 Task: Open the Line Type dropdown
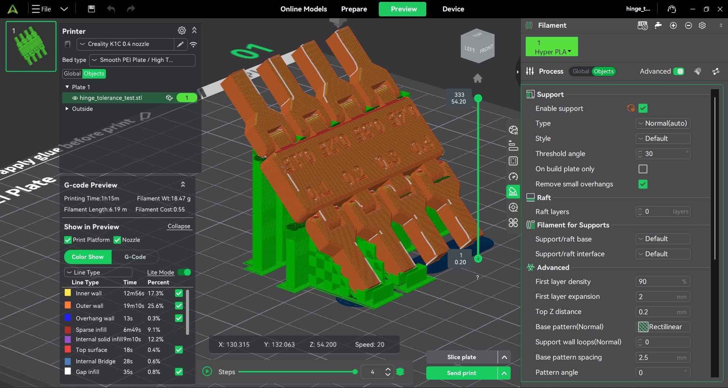[x=98, y=272]
